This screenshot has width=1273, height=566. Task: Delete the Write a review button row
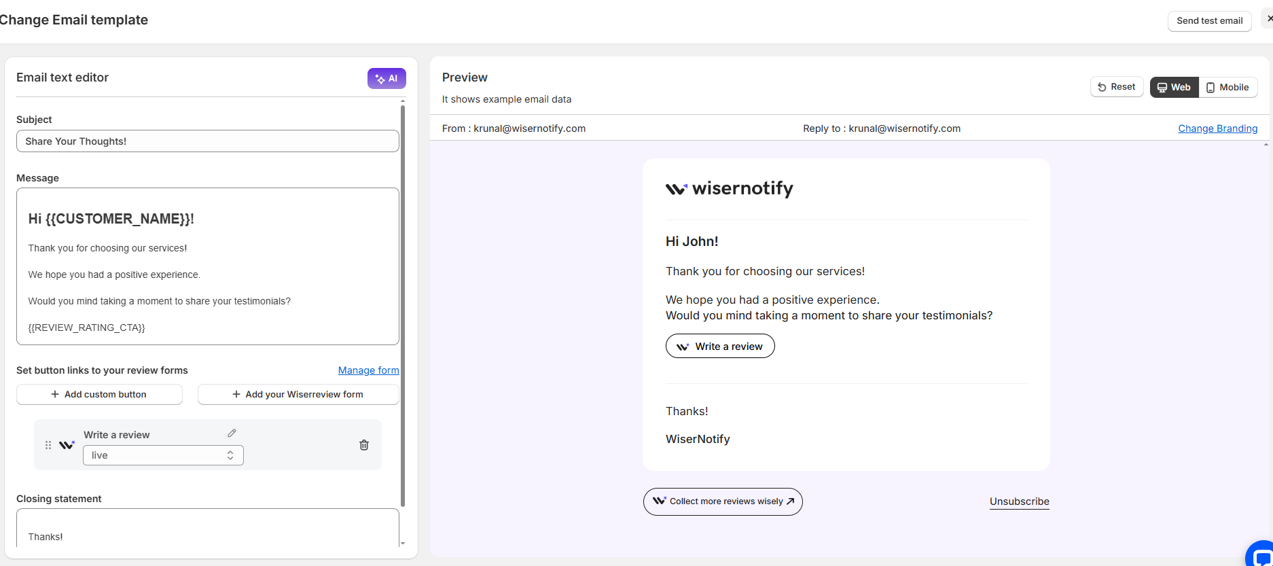click(364, 445)
